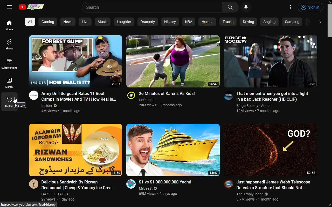Open MrBeast channel avatar
332x207 pixels.
tap(131, 184)
